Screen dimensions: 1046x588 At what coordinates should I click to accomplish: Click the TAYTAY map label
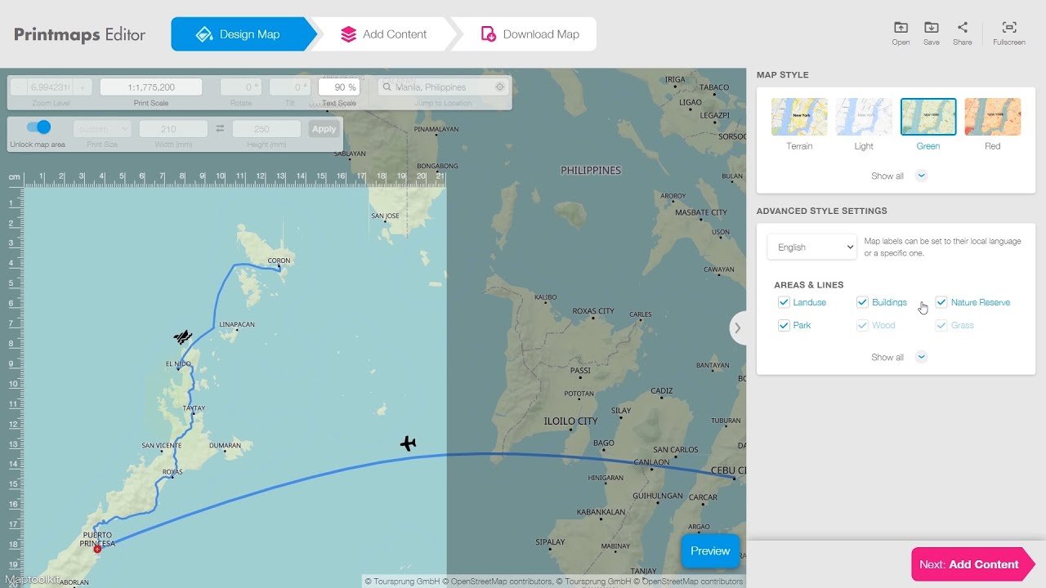[x=194, y=408]
